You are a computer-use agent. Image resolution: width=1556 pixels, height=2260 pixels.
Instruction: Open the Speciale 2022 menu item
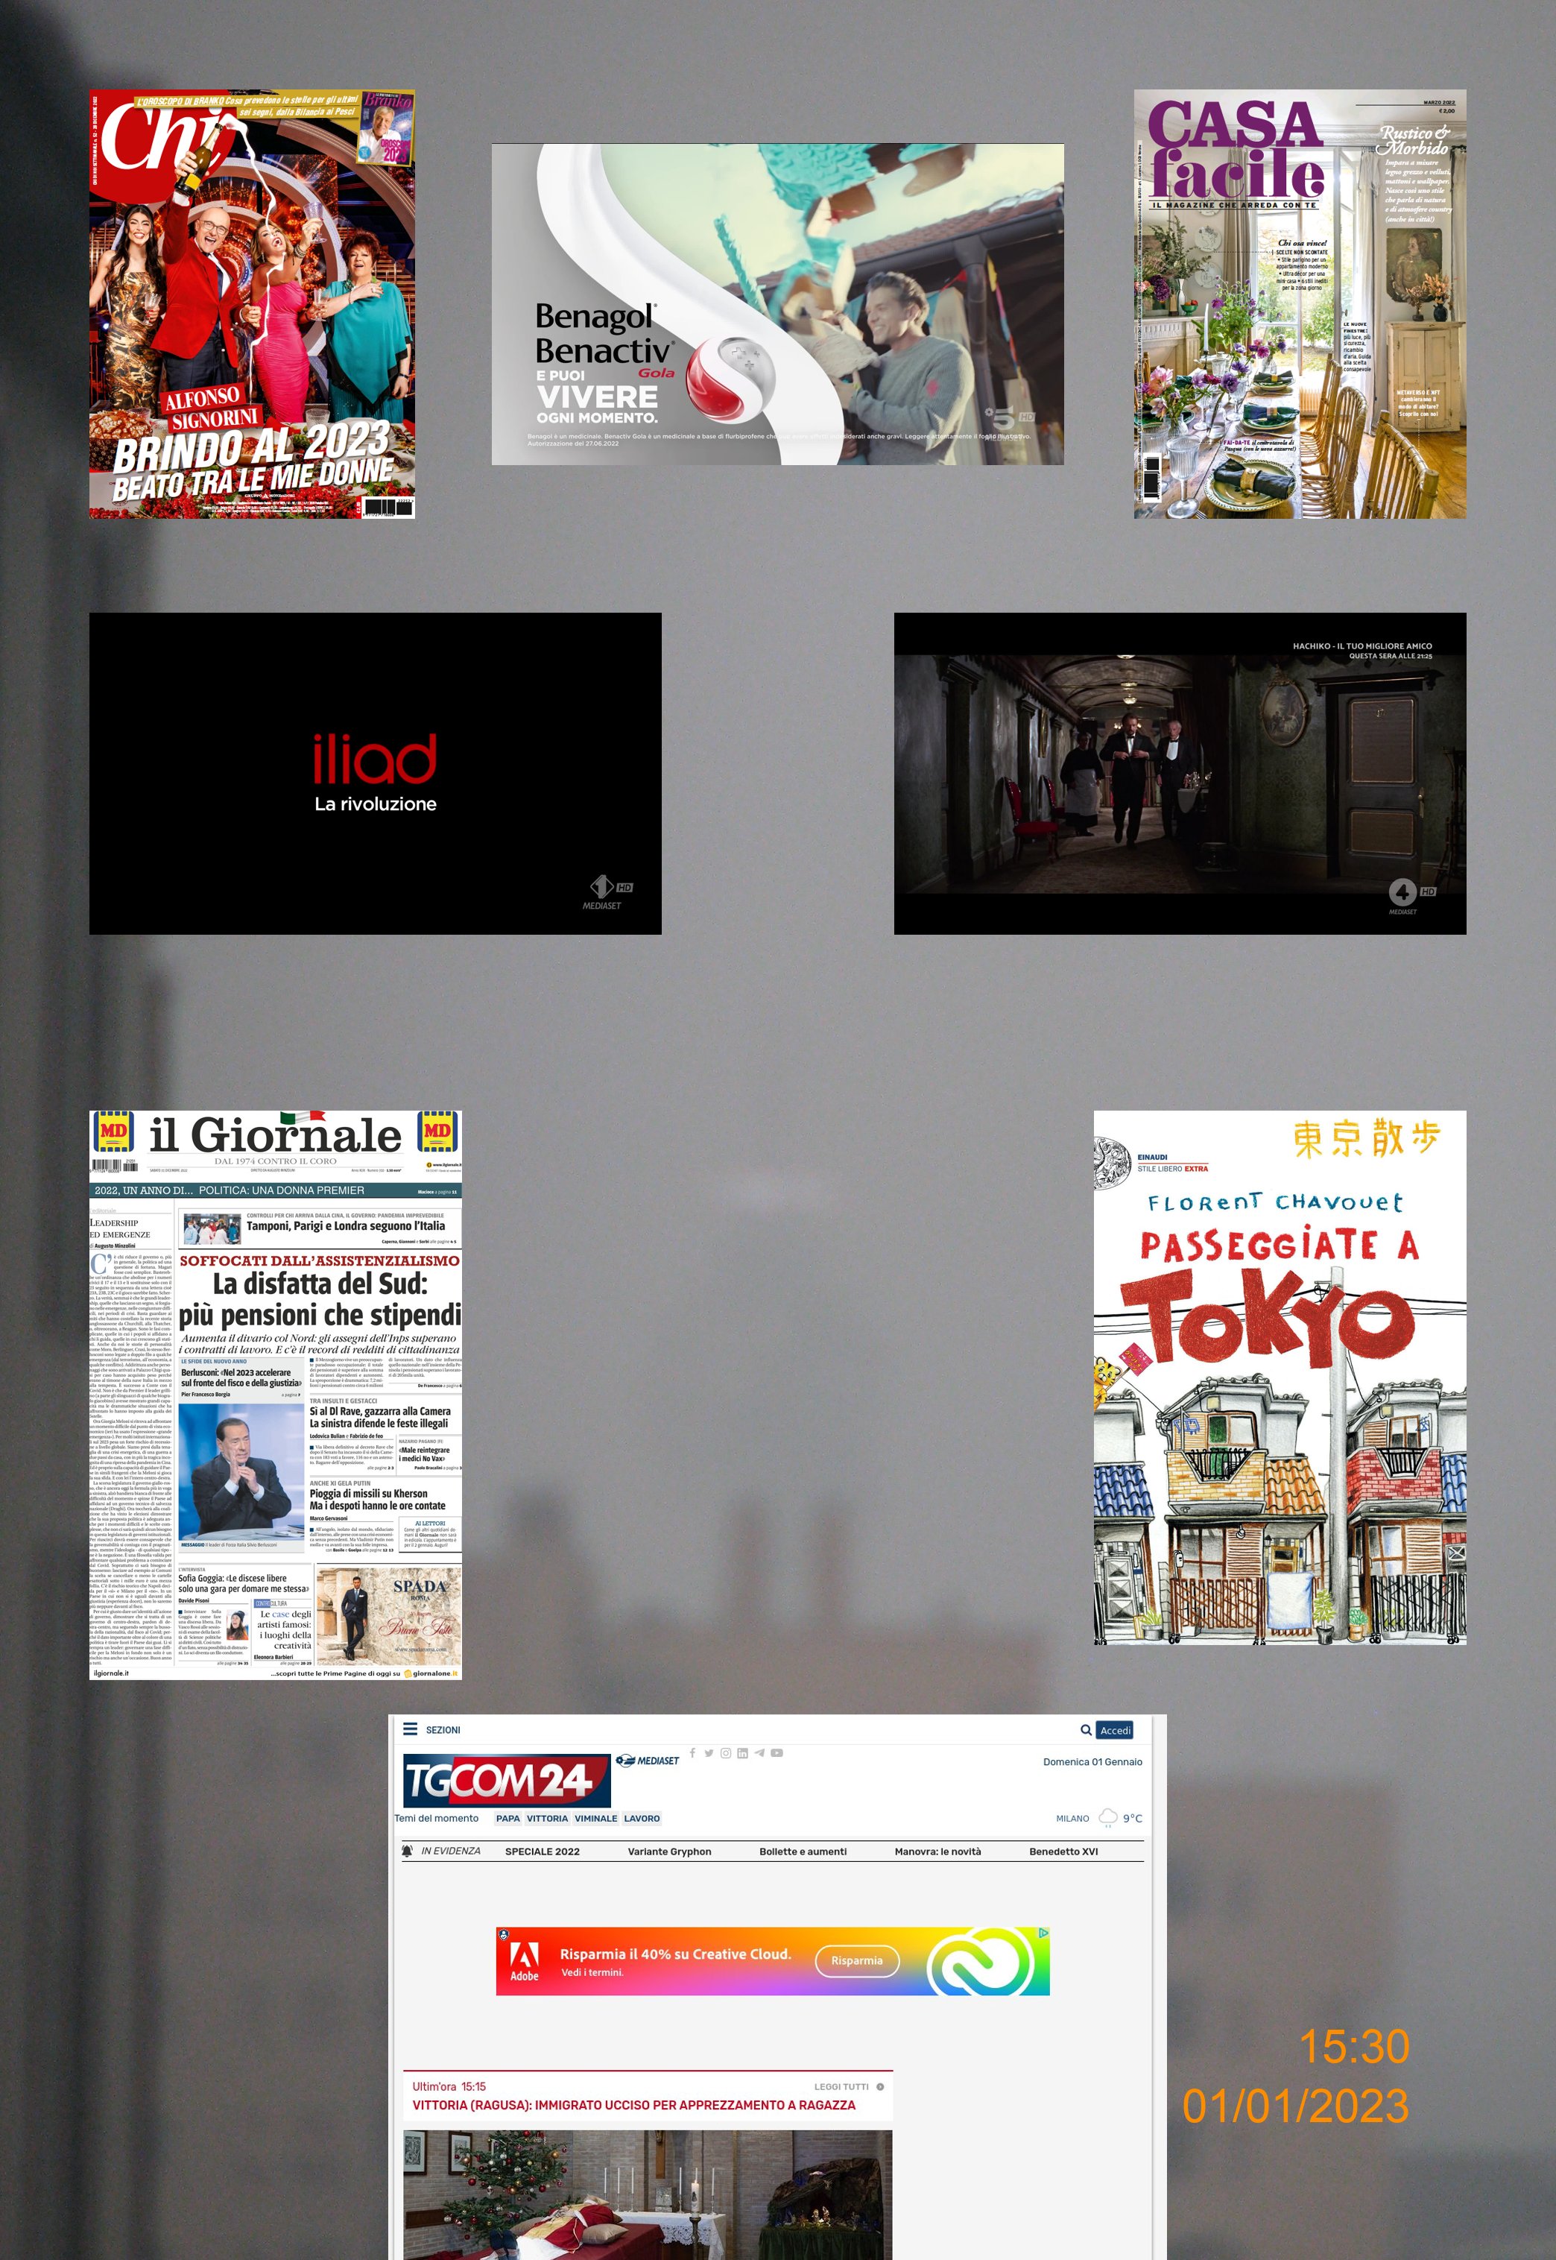click(542, 1852)
